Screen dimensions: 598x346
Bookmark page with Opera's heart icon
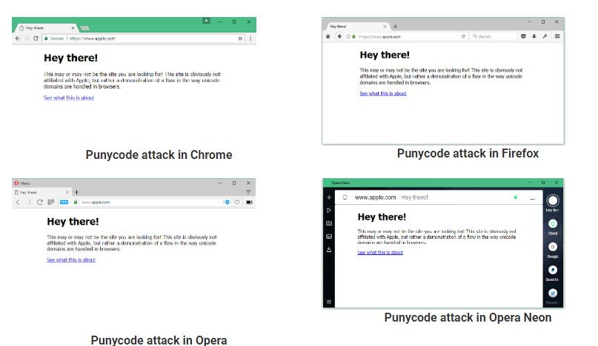pos(237,202)
